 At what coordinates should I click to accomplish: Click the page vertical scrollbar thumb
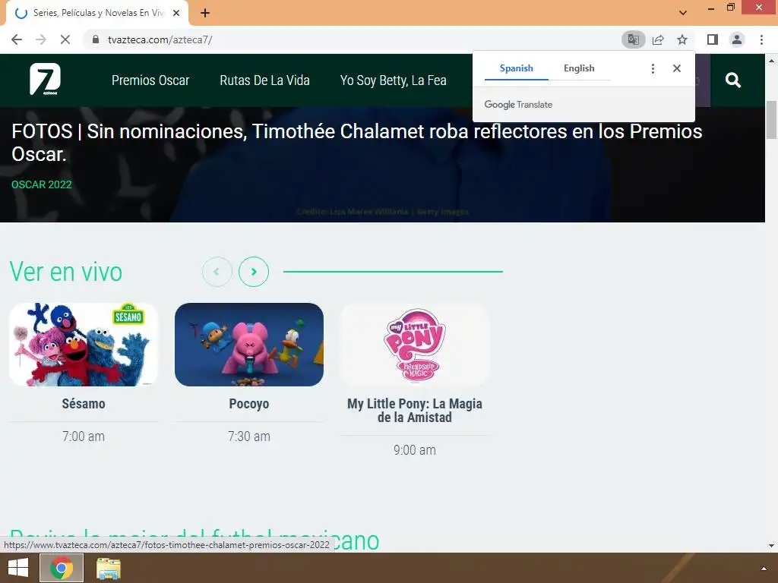click(772, 119)
